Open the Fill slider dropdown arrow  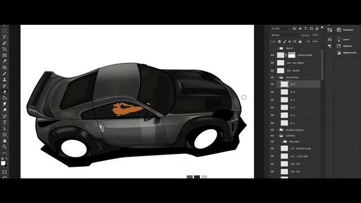click(321, 42)
